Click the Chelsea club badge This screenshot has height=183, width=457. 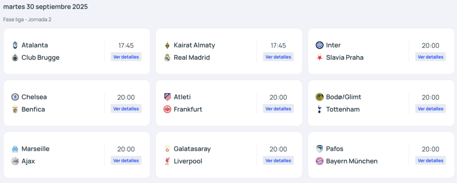(15, 97)
